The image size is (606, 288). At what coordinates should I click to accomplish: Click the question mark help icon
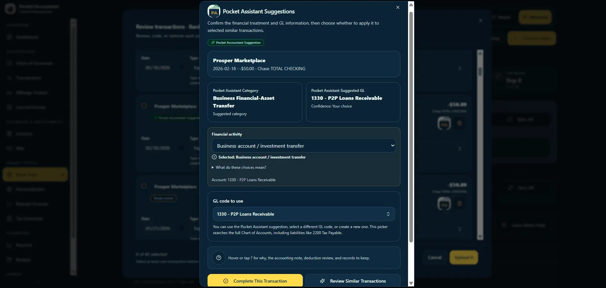(219, 258)
